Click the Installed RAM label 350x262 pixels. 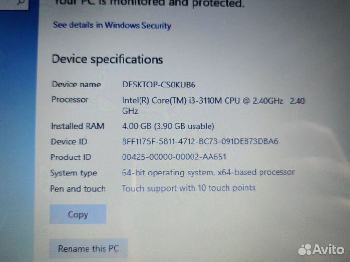77,126
